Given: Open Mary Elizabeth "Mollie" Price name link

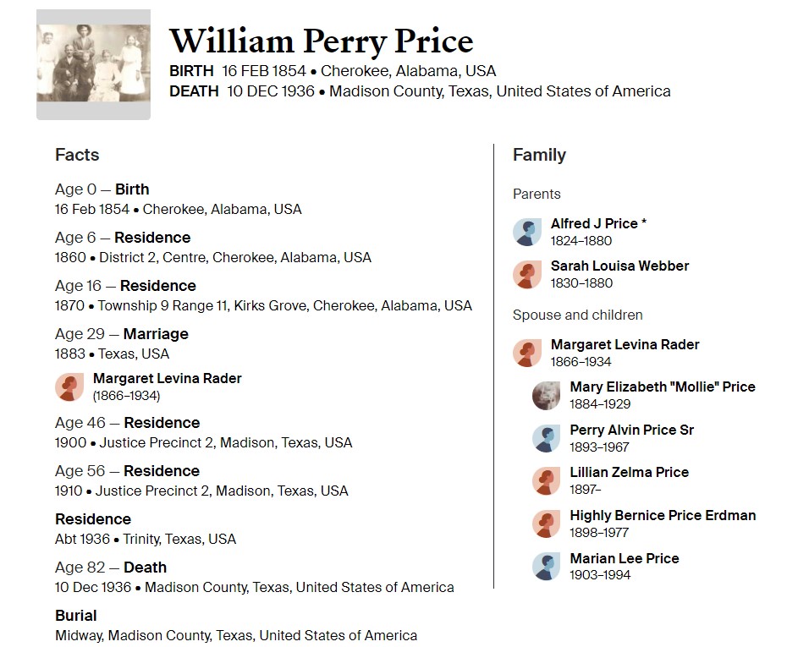Looking at the screenshot, I should click(x=662, y=387).
